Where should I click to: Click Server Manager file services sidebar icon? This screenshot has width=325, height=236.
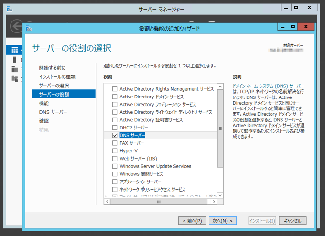pyautogui.click(x=15, y=78)
